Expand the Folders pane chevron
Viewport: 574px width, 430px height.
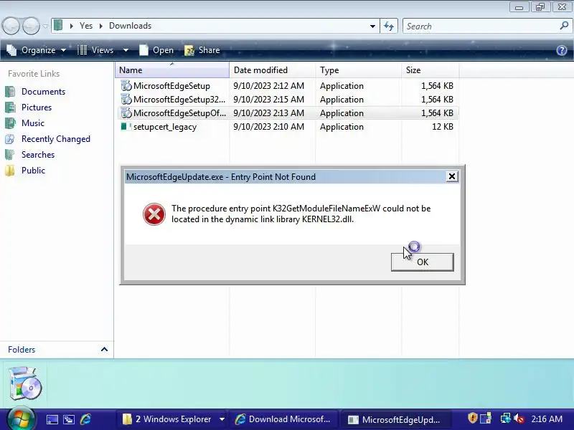[x=104, y=350]
